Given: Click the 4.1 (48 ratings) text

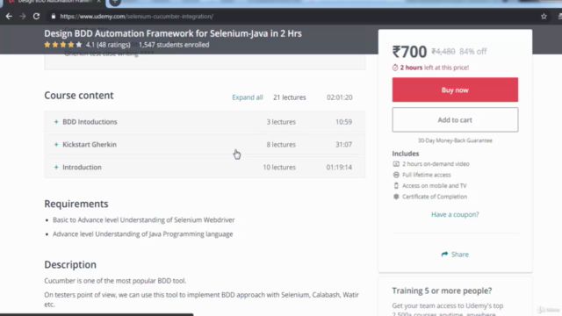Looking at the screenshot, I should [108, 45].
